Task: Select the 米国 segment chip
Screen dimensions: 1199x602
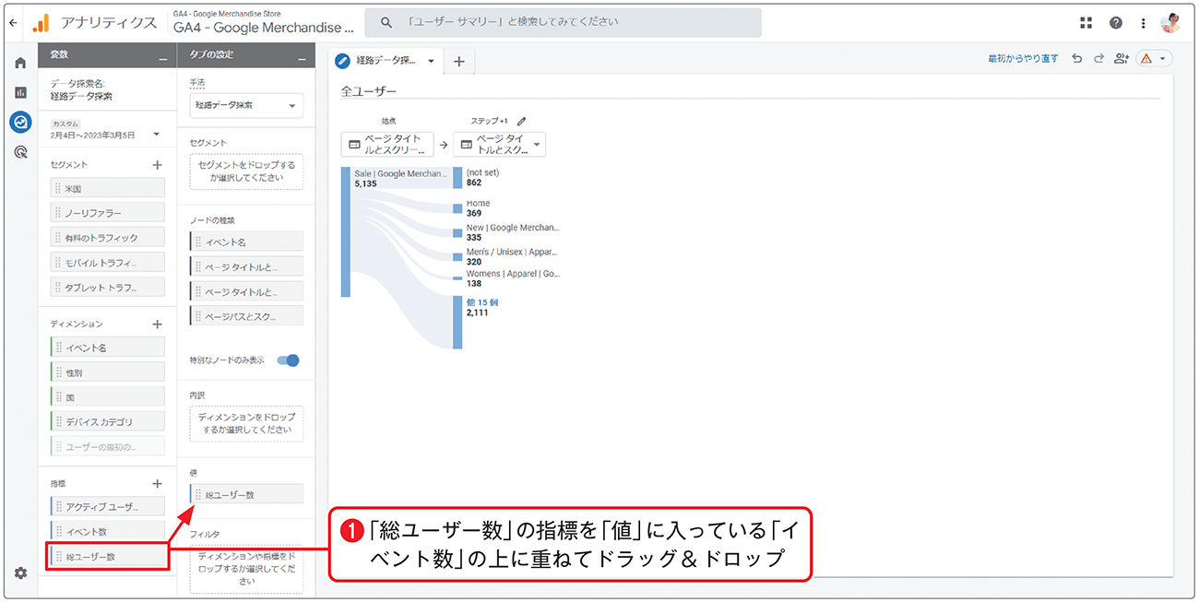Action: [107, 188]
